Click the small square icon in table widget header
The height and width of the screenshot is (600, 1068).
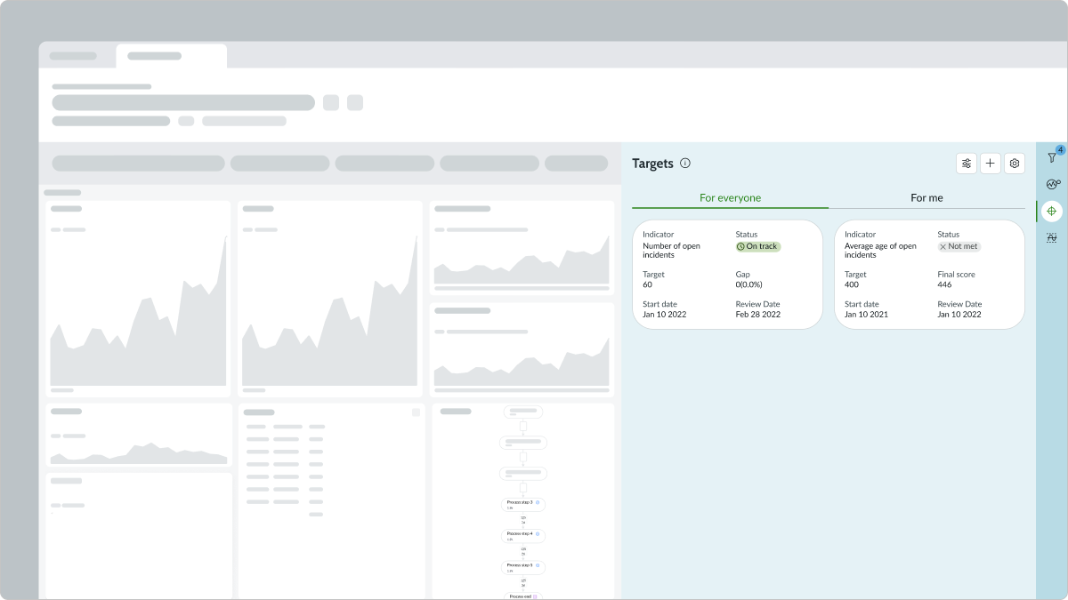point(416,412)
